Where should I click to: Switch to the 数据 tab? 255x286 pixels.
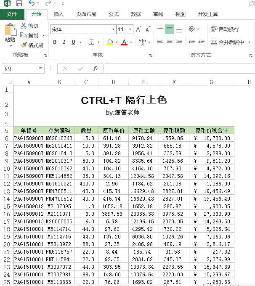tap(136, 14)
